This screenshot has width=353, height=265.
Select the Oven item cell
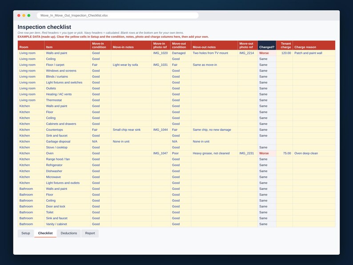(x=67, y=153)
